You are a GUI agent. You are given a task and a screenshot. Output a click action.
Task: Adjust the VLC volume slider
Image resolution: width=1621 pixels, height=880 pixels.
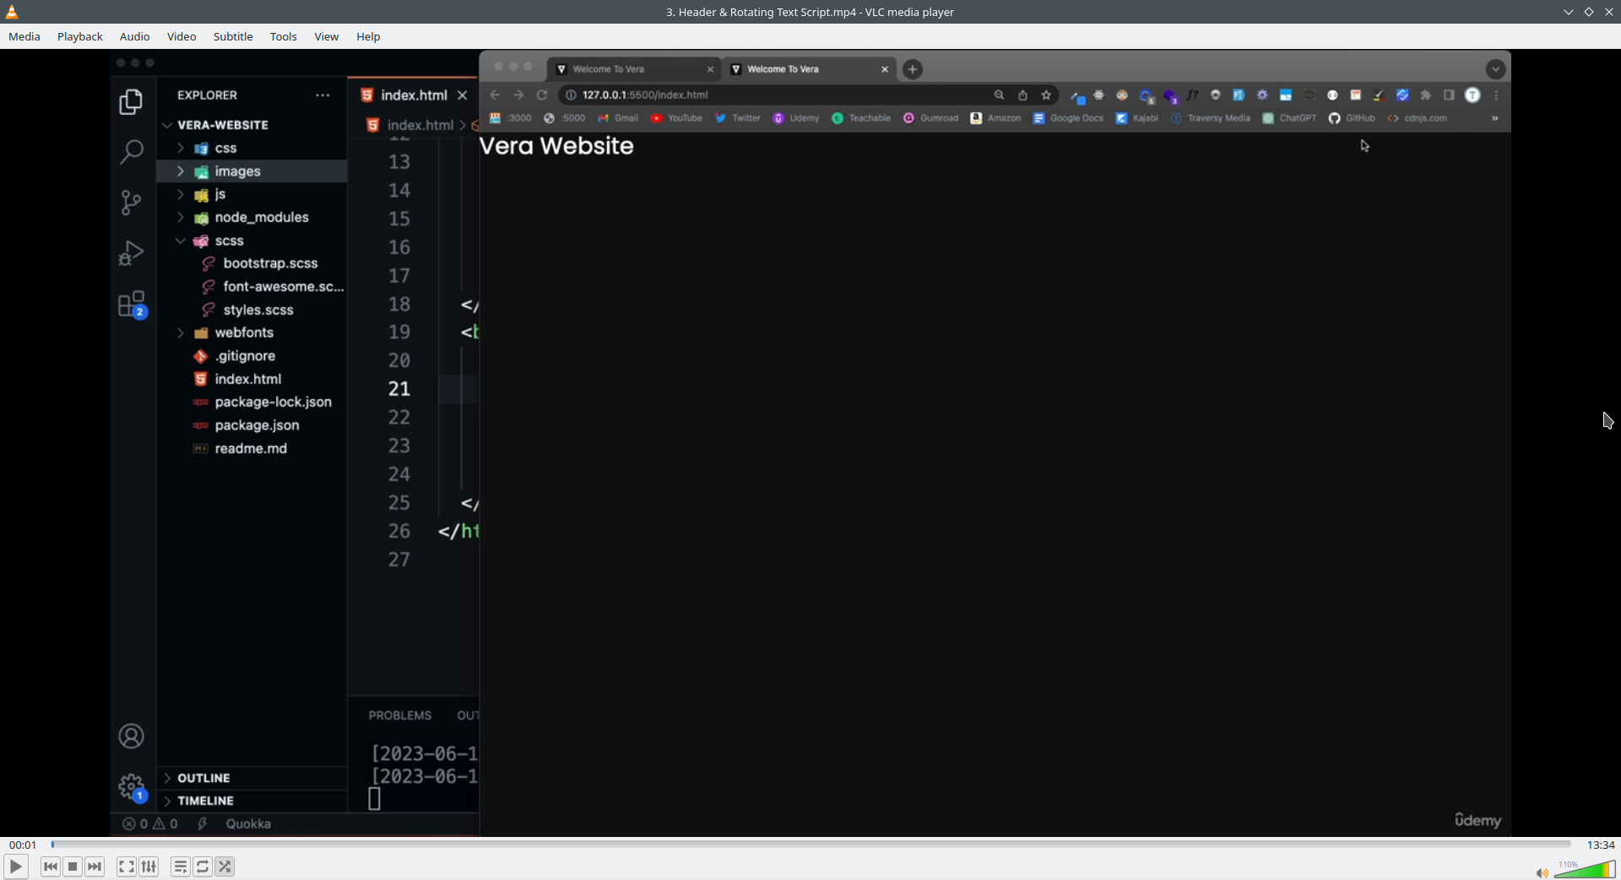1585,869
